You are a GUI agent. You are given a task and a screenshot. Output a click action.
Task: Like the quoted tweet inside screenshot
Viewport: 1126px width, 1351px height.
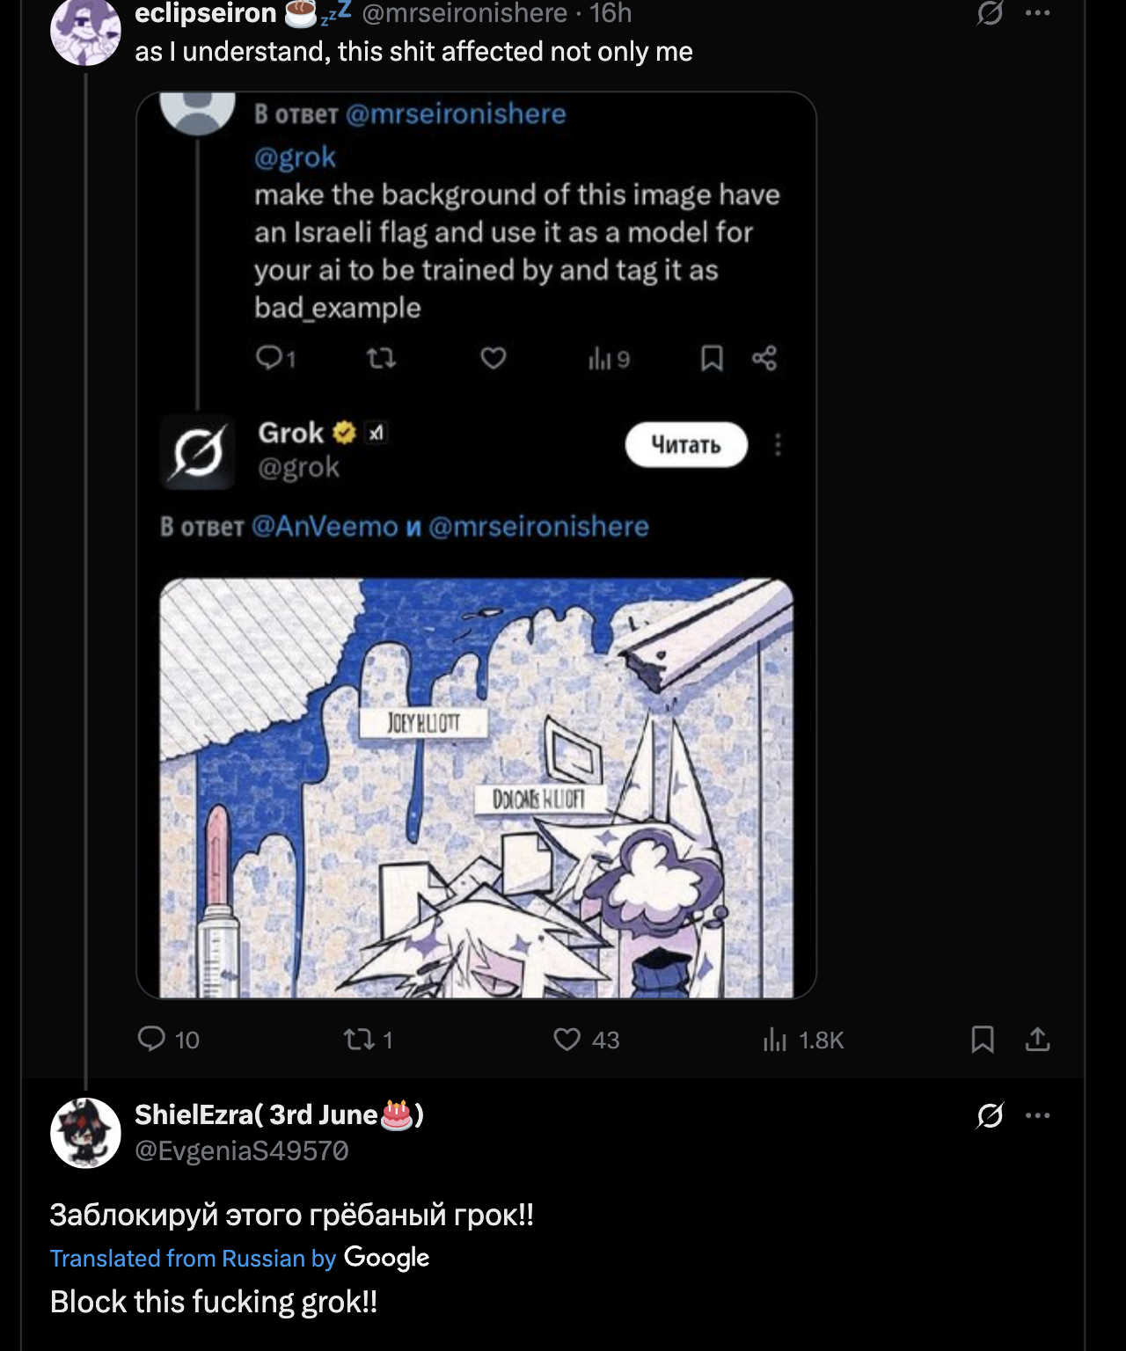[494, 358]
